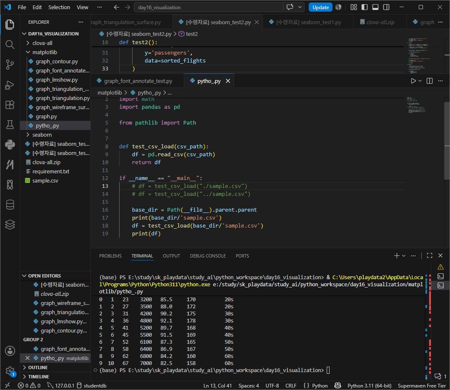Open the Database view in activity bar
Viewport: 450px width, 390px height.
click(x=10, y=205)
